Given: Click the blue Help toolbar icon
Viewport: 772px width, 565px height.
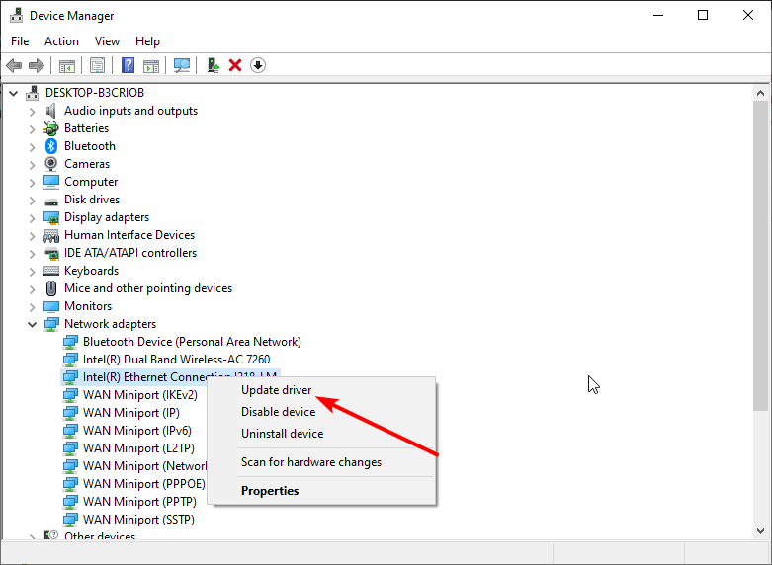Looking at the screenshot, I should (128, 65).
